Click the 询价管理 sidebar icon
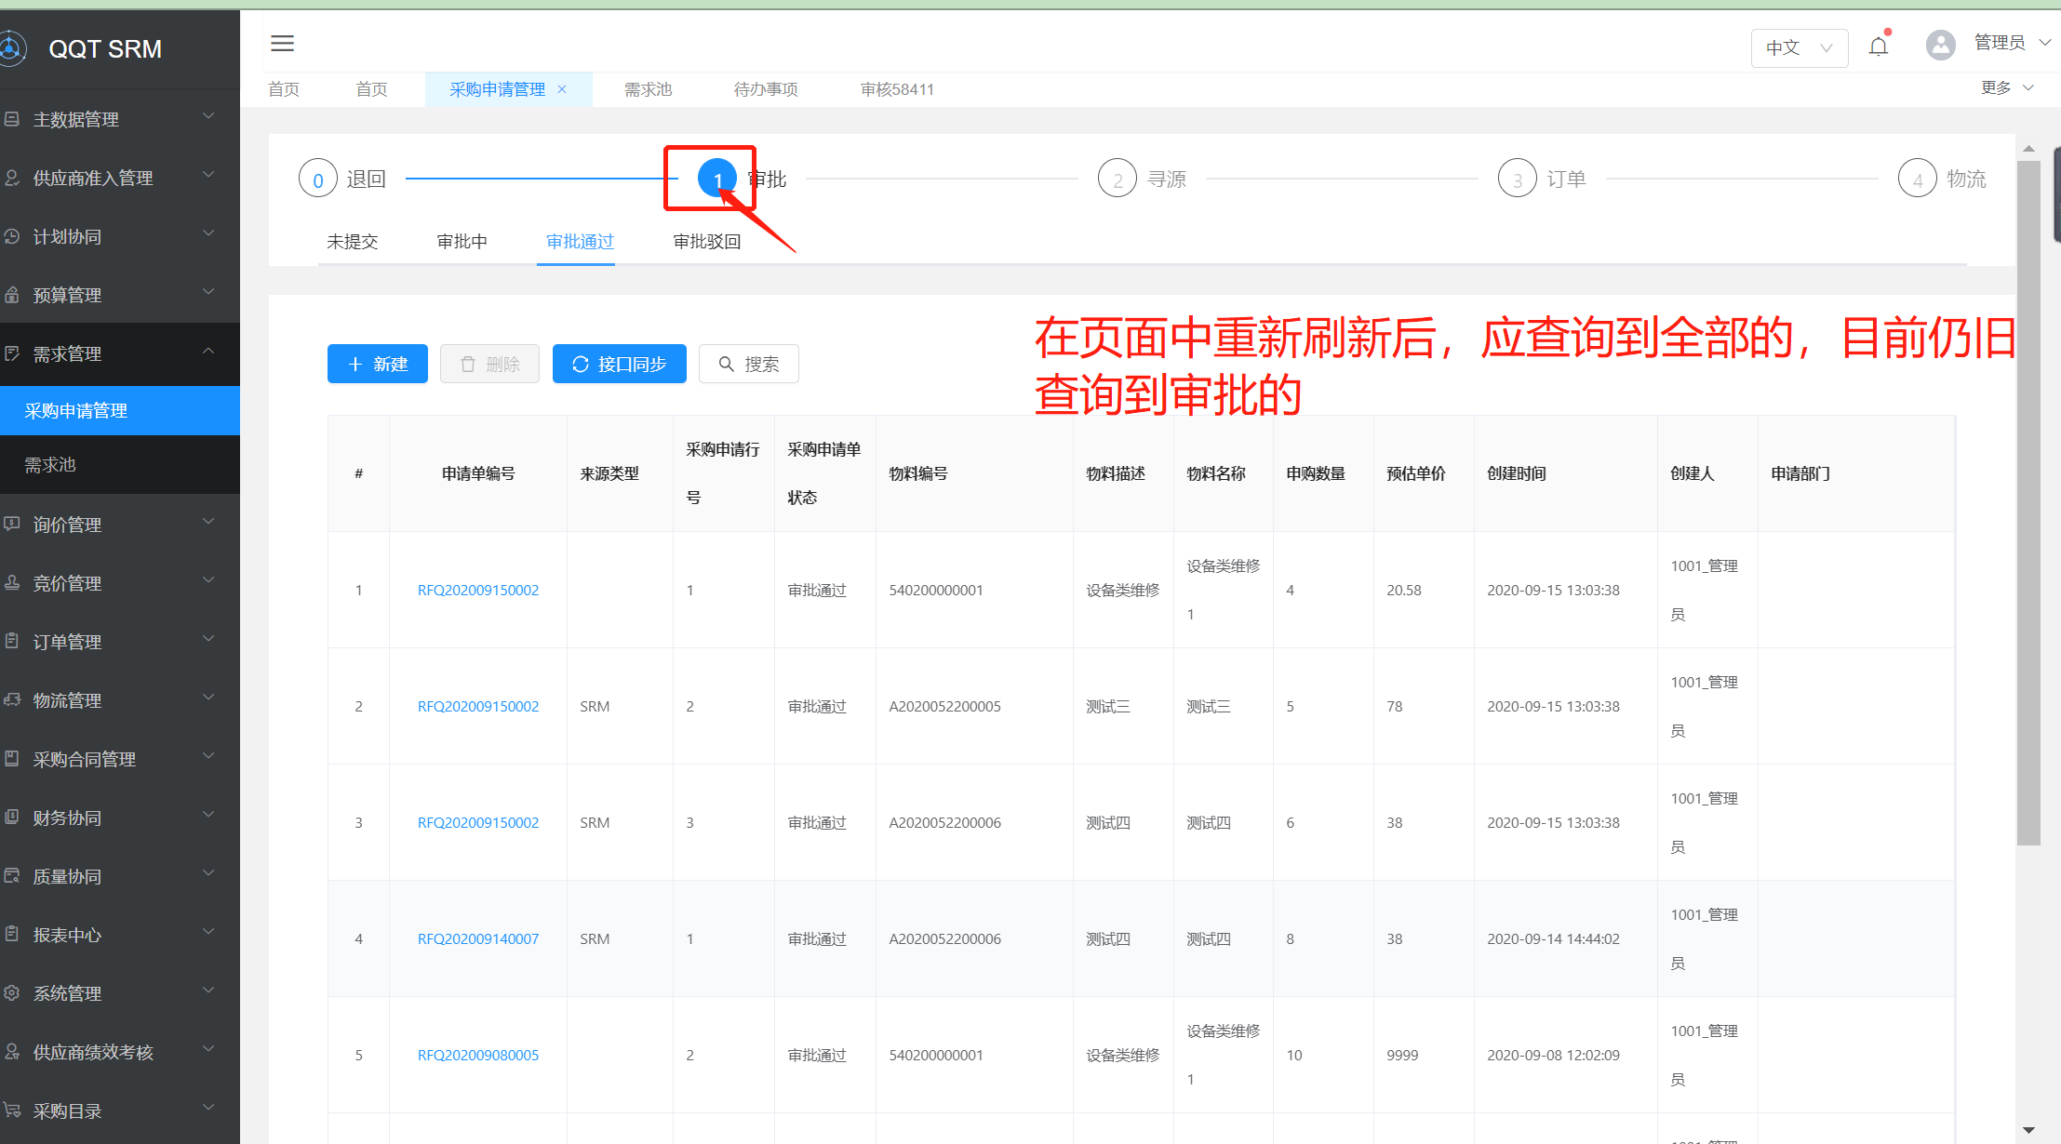 pyautogui.click(x=12, y=525)
